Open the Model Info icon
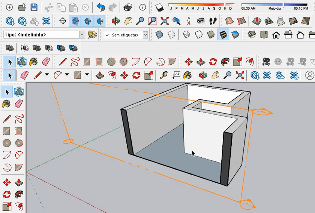Viewport: 315px width, 213px height. 142,7
